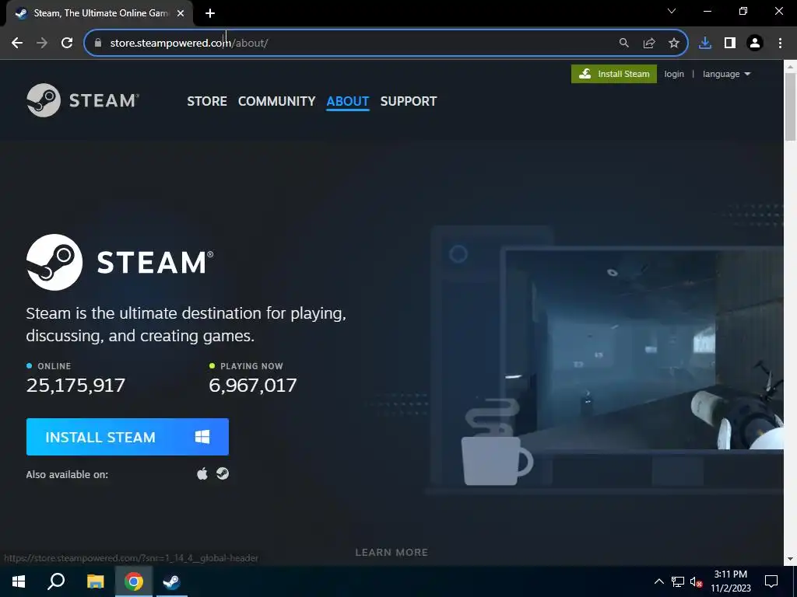
Task: Expand the language dropdown
Action: [x=726, y=74]
